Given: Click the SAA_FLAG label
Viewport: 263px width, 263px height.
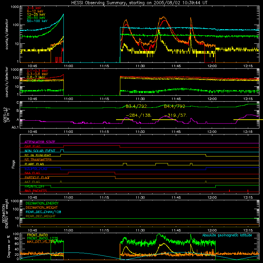Looking at the screenshot, I should pyautogui.click(x=32, y=173).
